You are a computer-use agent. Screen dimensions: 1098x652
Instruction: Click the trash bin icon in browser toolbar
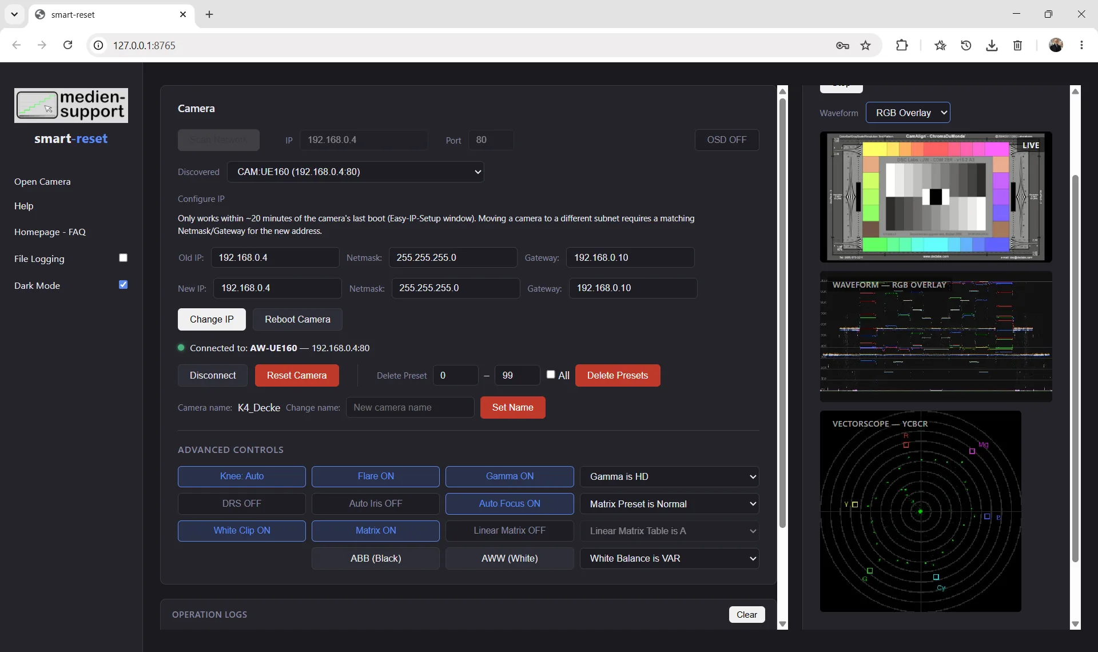tap(1017, 45)
